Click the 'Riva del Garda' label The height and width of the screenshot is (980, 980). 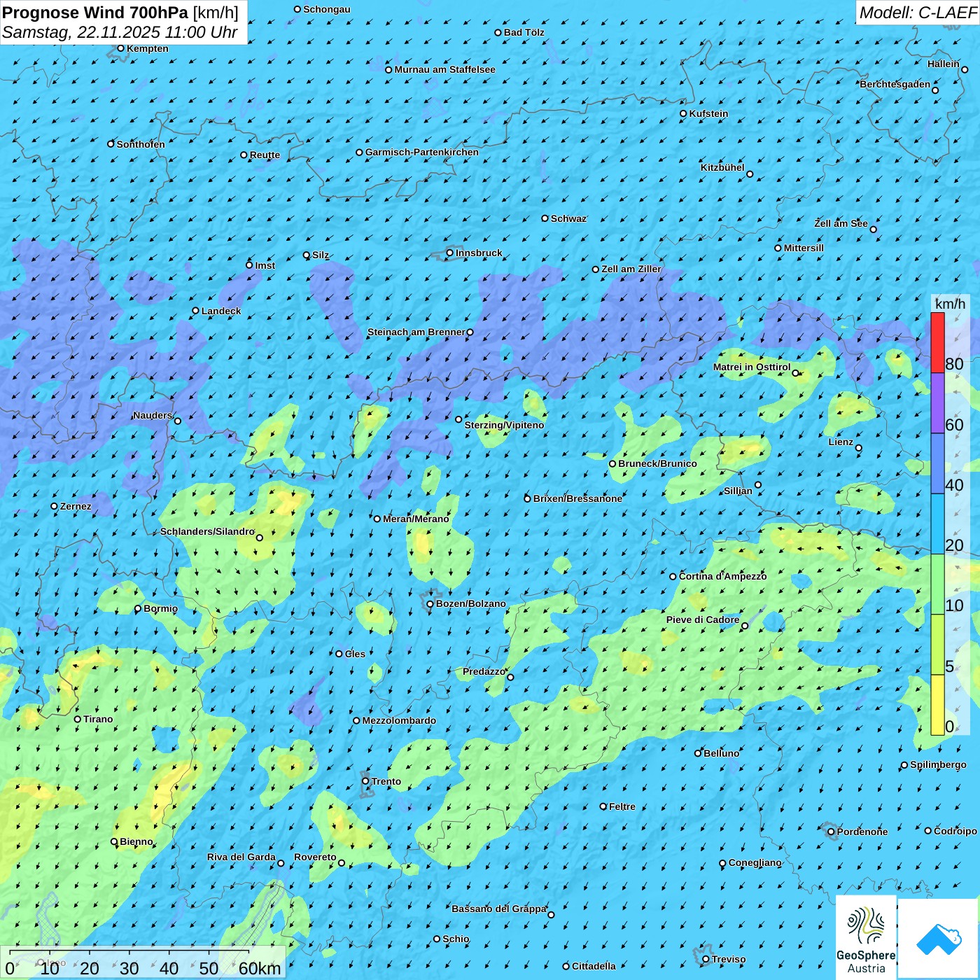241,857
